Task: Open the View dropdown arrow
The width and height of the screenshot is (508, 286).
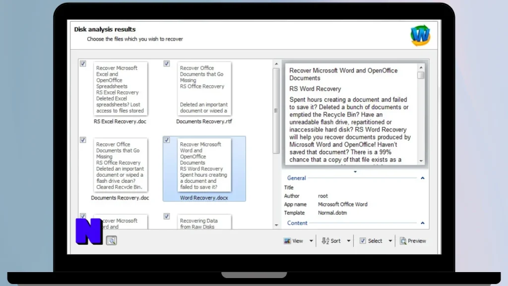Action: pyautogui.click(x=311, y=241)
